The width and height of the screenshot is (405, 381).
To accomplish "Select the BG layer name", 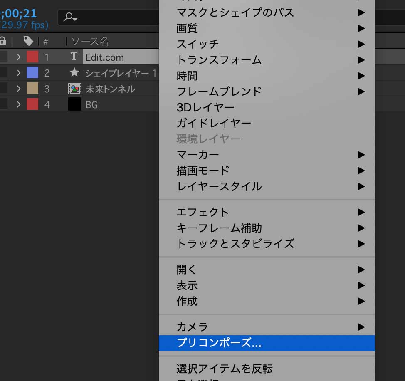I will (x=91, y=105).
